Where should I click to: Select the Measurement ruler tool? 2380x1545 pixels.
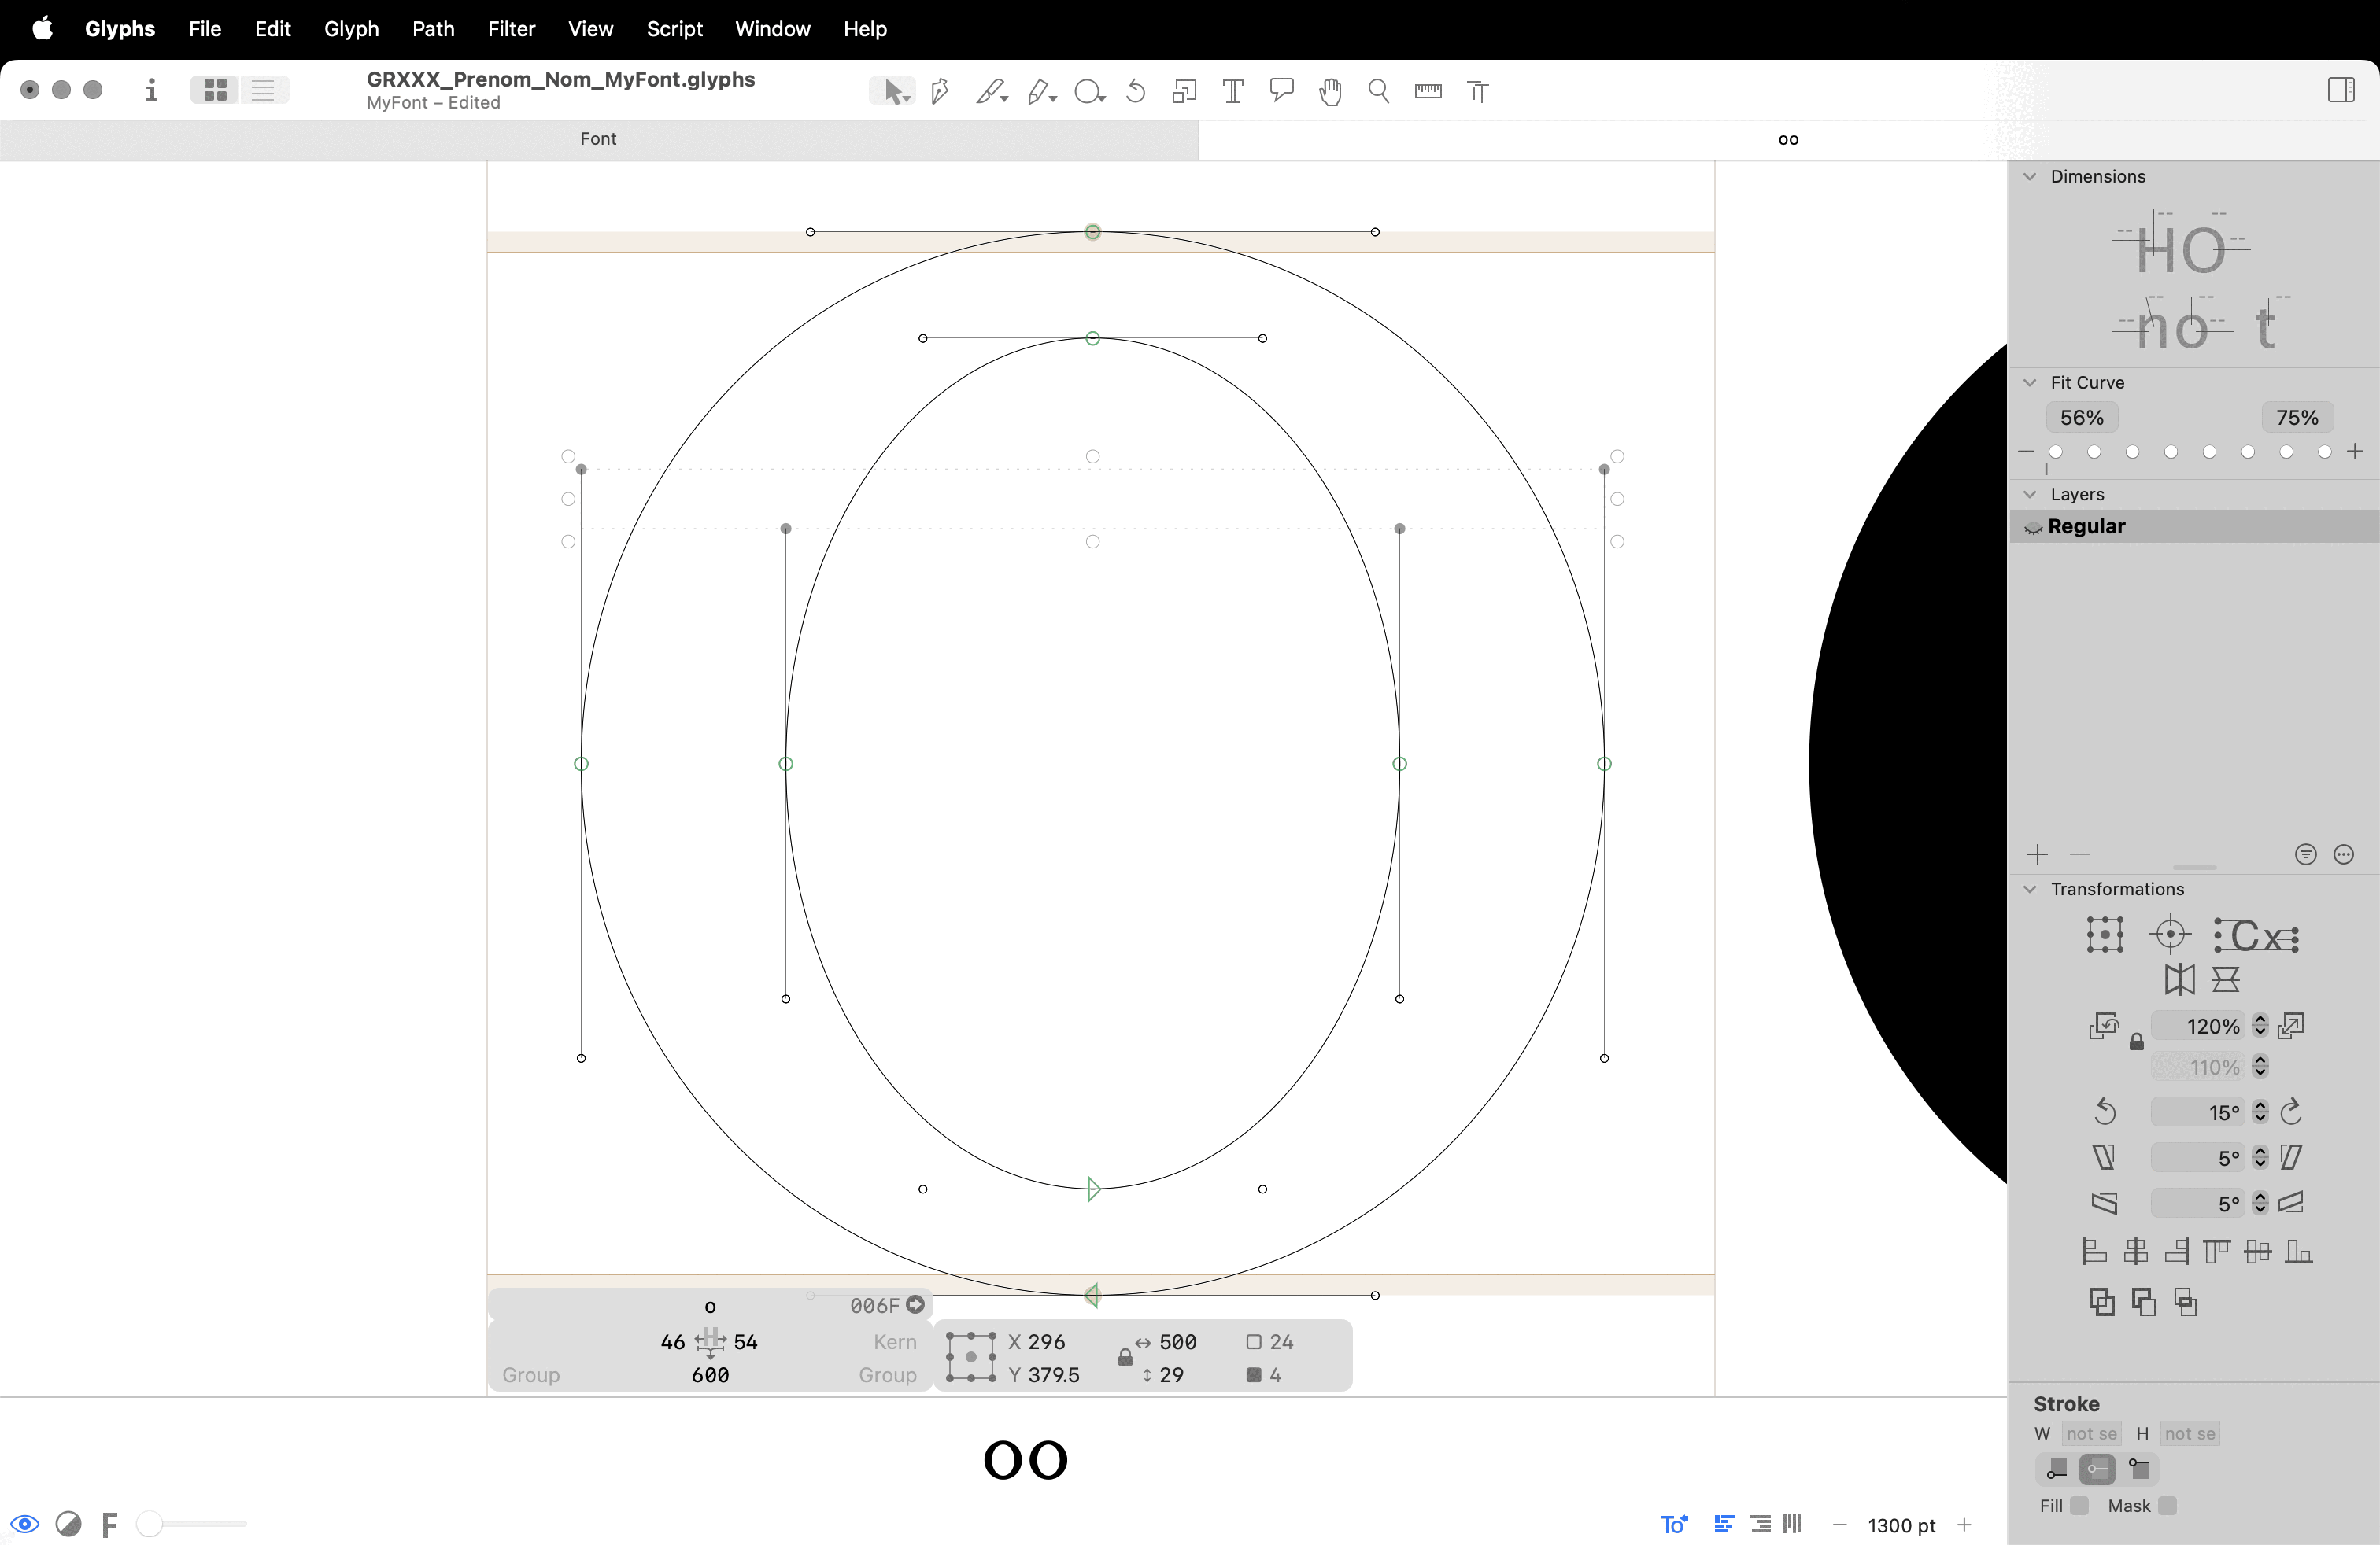tap(1428, 92)
